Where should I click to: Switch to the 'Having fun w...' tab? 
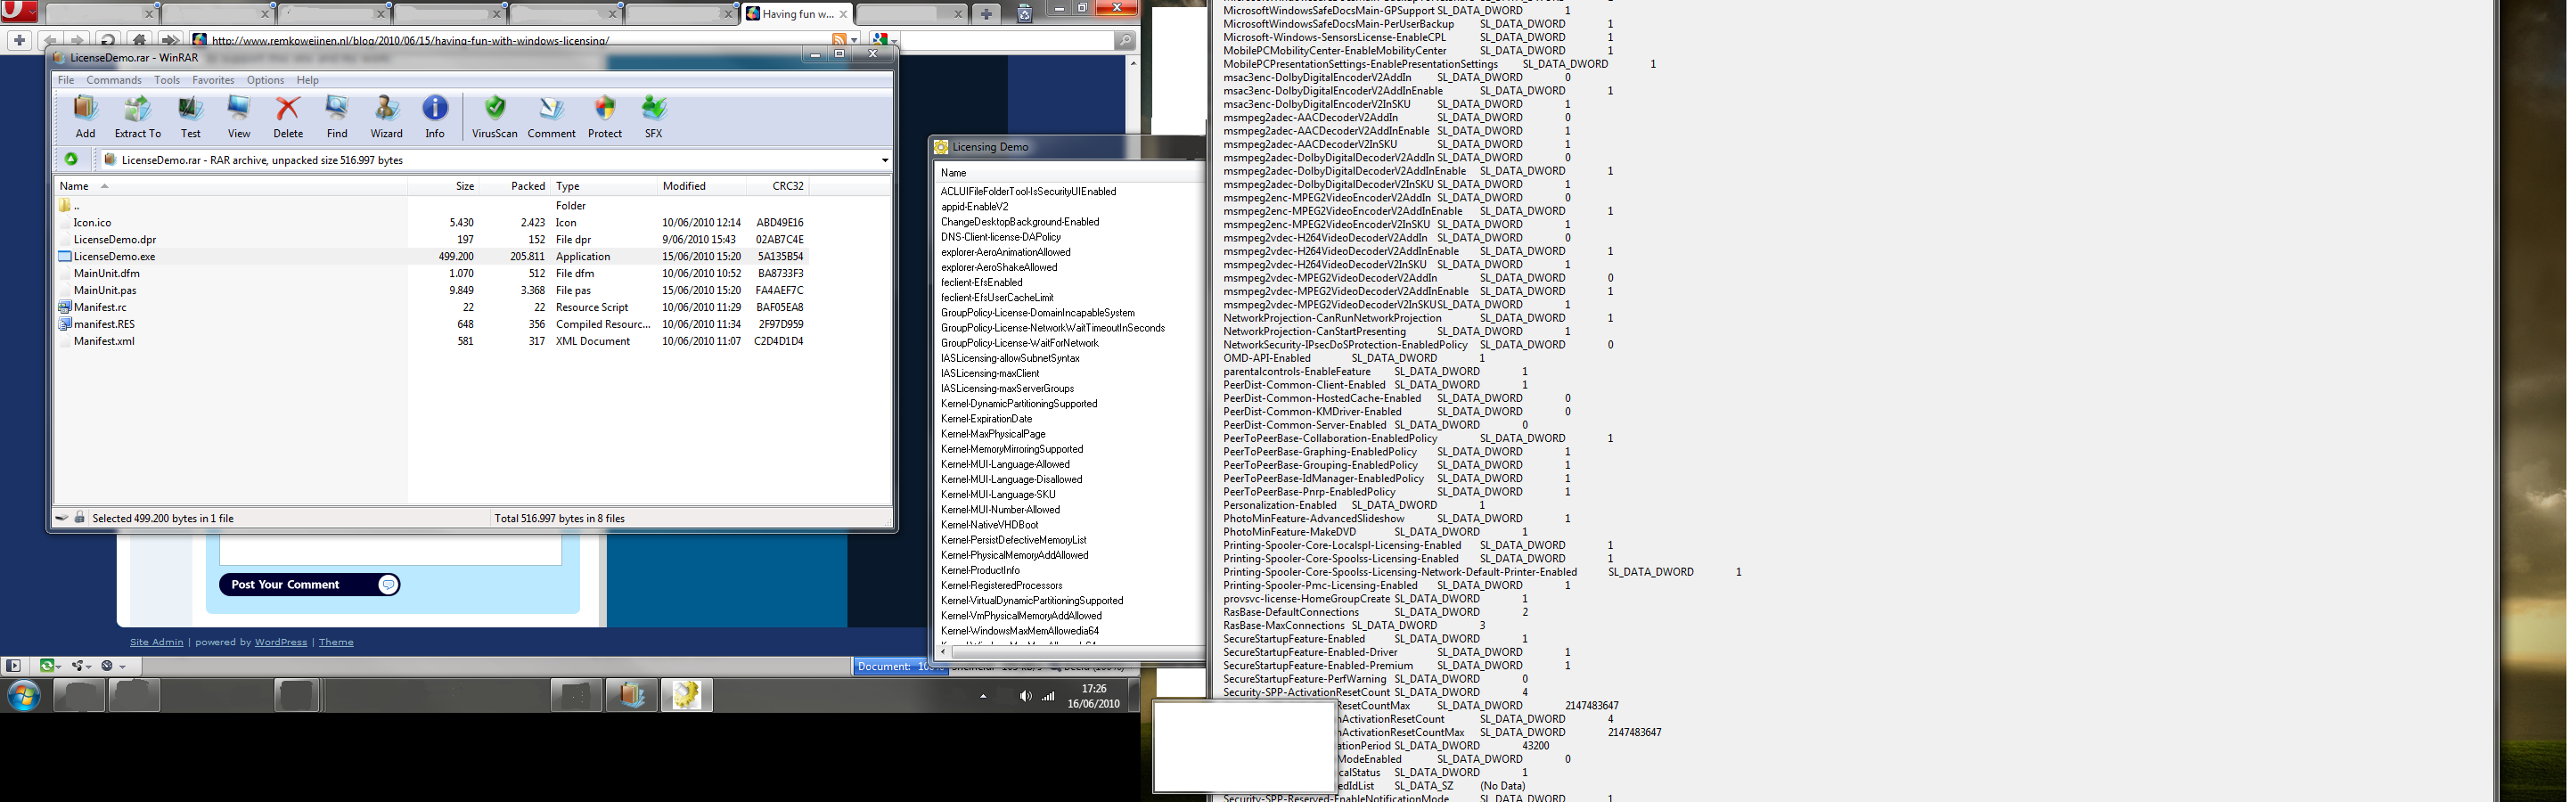(x=798, y=13)
